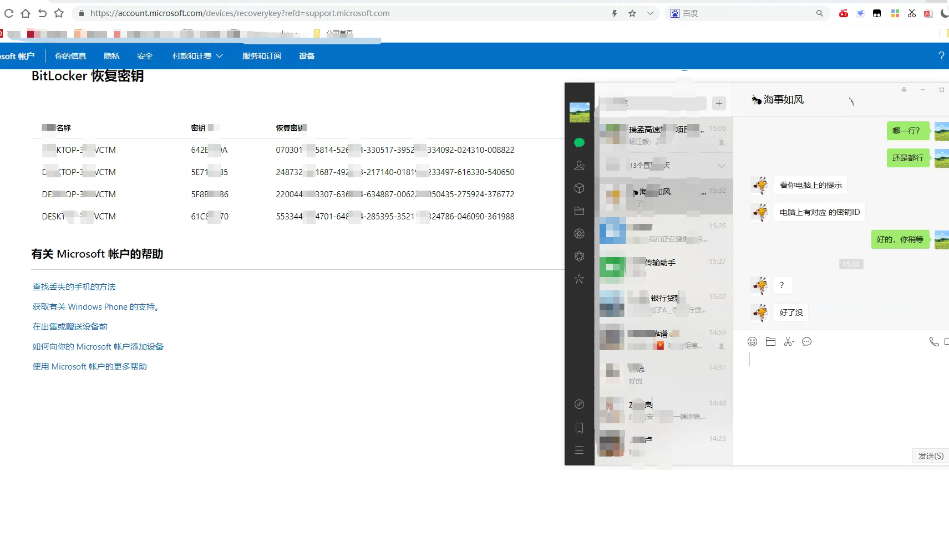Open WeChat Chats via green bubble icon

point(580,143)
